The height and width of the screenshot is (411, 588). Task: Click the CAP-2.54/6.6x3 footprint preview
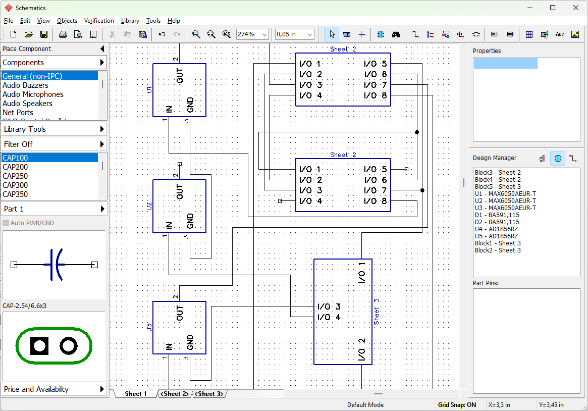click(x=54, y=346)
